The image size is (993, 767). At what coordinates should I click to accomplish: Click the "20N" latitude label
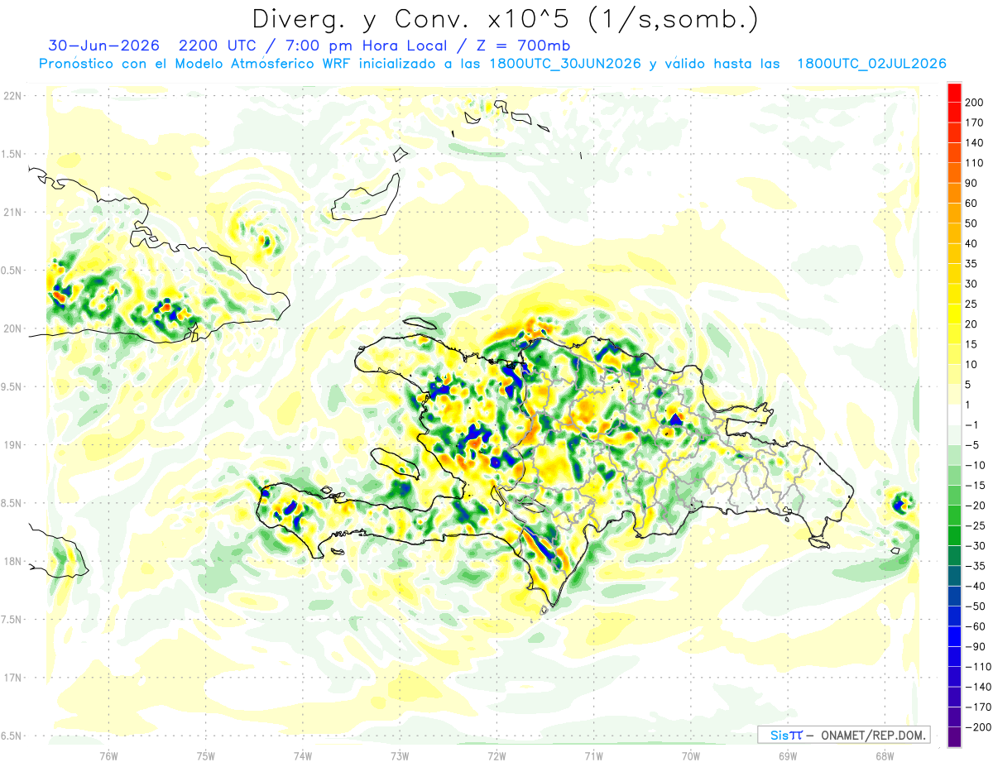click(x=12, y=328)
